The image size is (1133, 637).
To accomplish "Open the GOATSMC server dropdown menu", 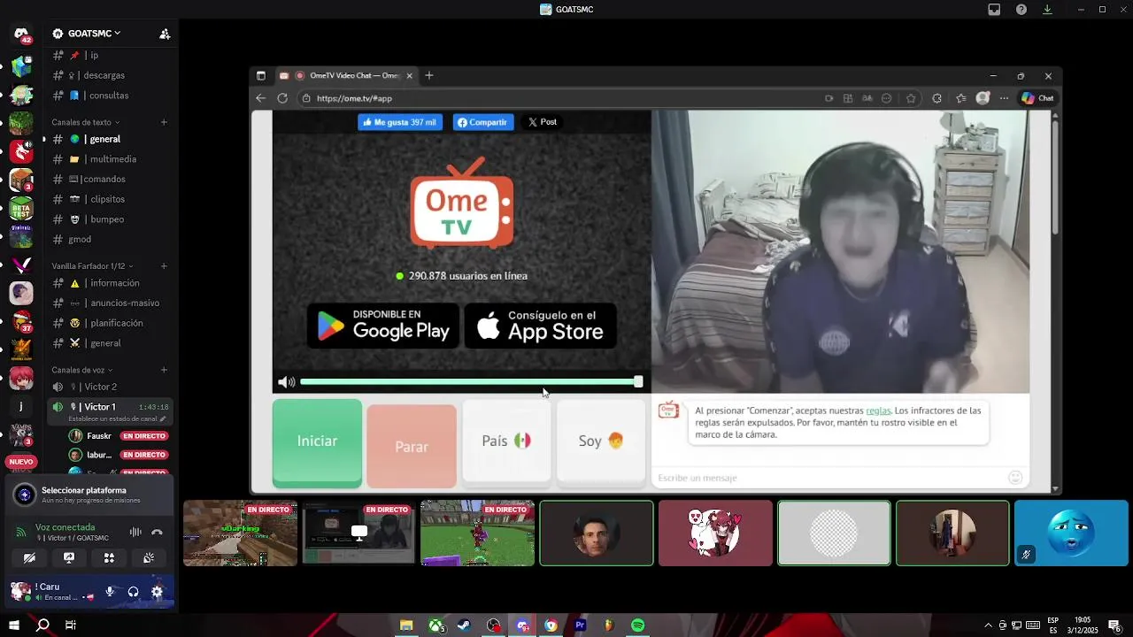I will pyautogui.click(x=87, y=34).
